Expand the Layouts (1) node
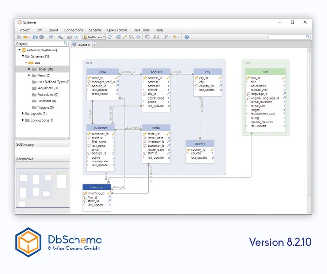 [x=23, y=113]
